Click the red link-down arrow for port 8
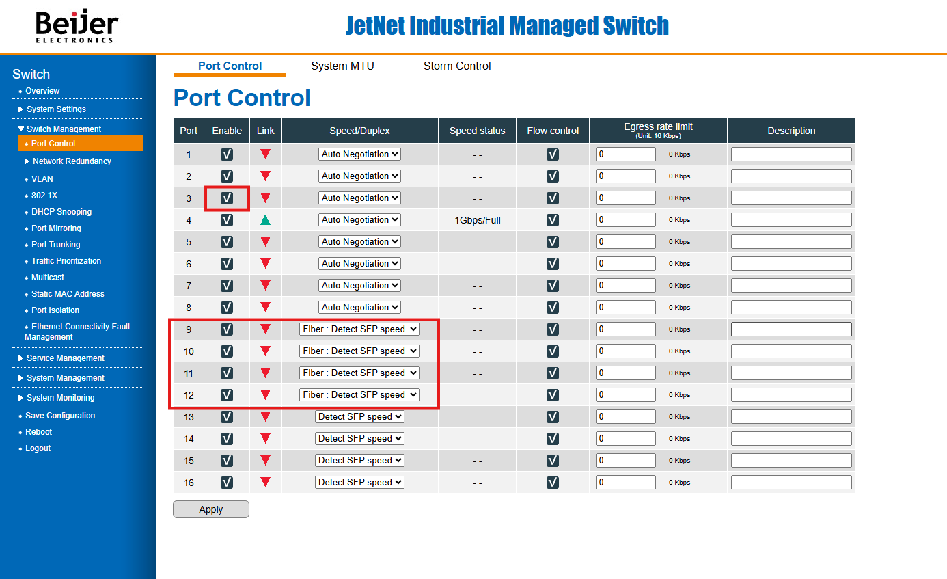Viewport: 947px width, 579px height. tap(265, 308)
